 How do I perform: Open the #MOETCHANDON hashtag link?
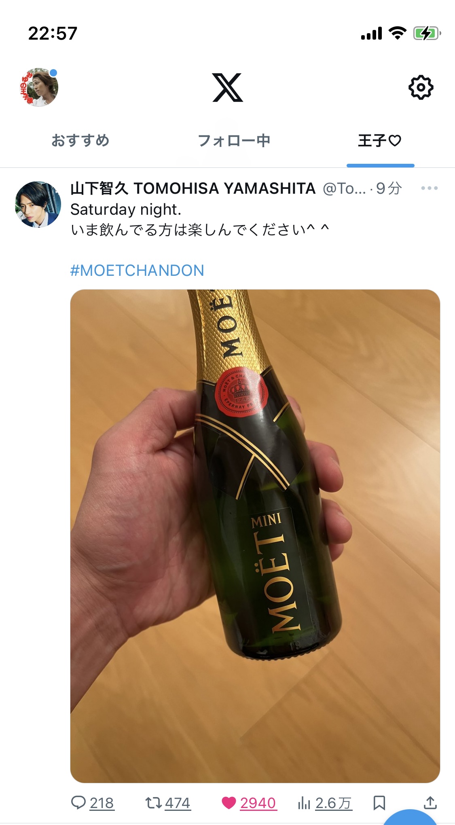137,271
